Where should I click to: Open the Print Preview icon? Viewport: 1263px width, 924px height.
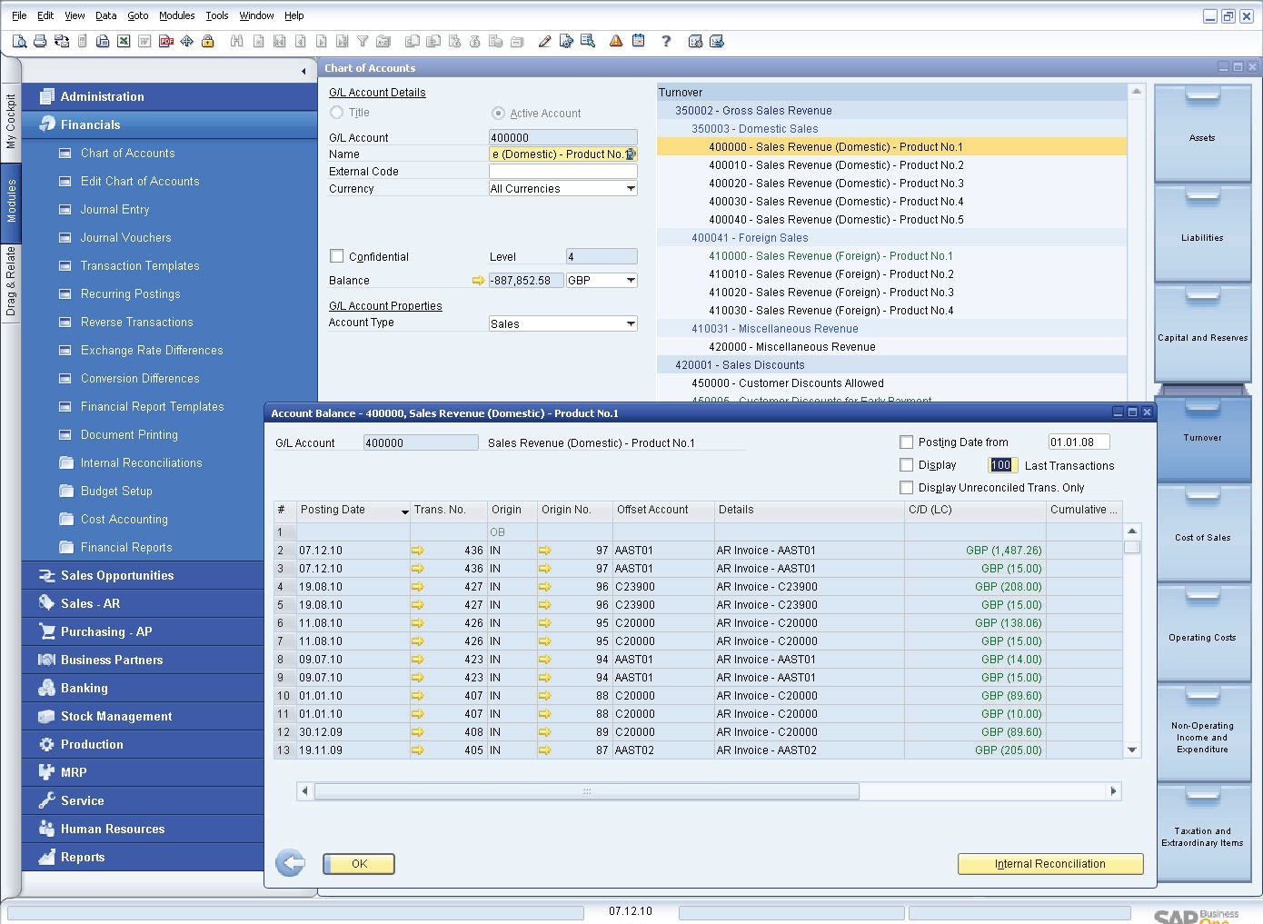tap(18, 41)
